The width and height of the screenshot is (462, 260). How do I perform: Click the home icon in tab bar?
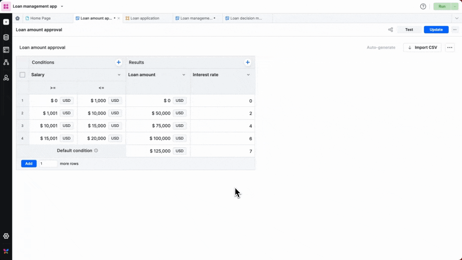(x=17, y=18)
